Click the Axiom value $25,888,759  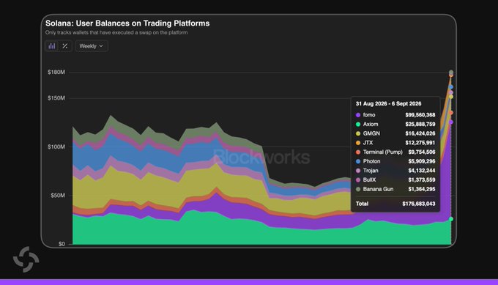pos(420,125)
